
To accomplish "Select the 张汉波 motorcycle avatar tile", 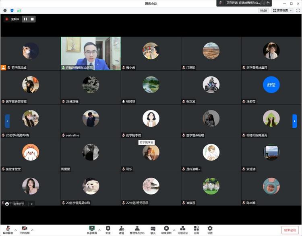I will coord(211,87).
